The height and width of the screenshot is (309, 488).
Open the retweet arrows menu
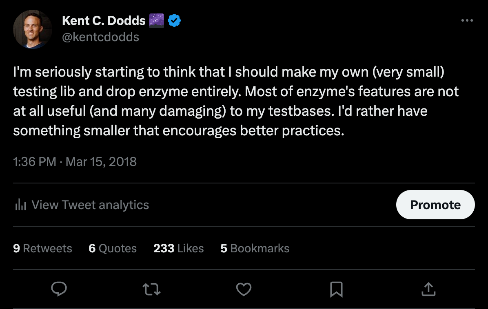pos(151,289)
